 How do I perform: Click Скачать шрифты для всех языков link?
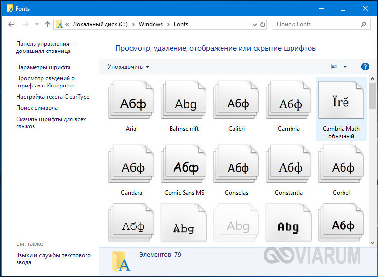51,123
